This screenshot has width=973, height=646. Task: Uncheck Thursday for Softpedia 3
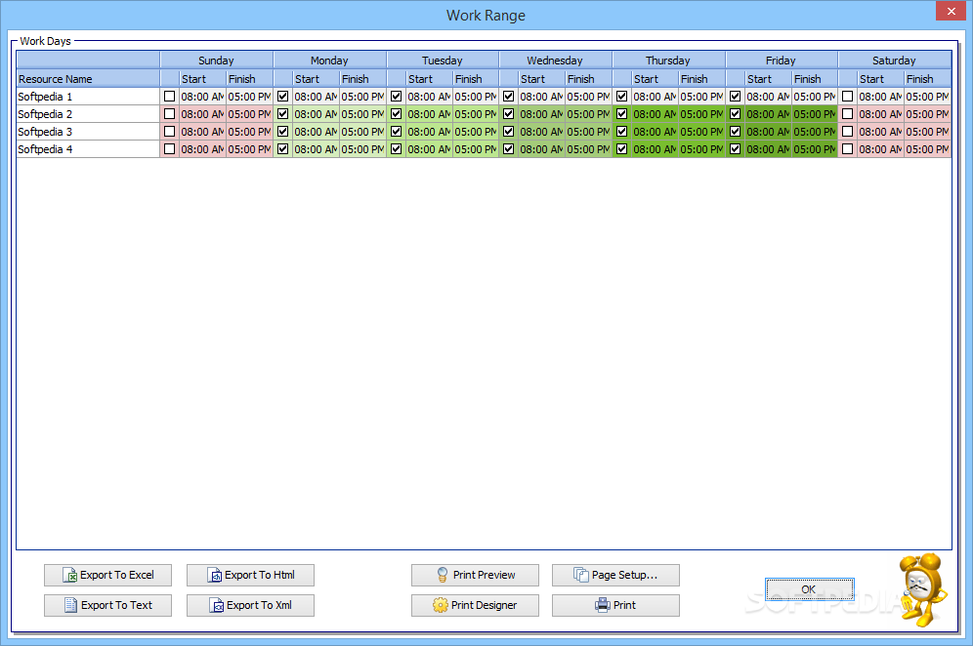pyautogui.click(x=621, y=132)
